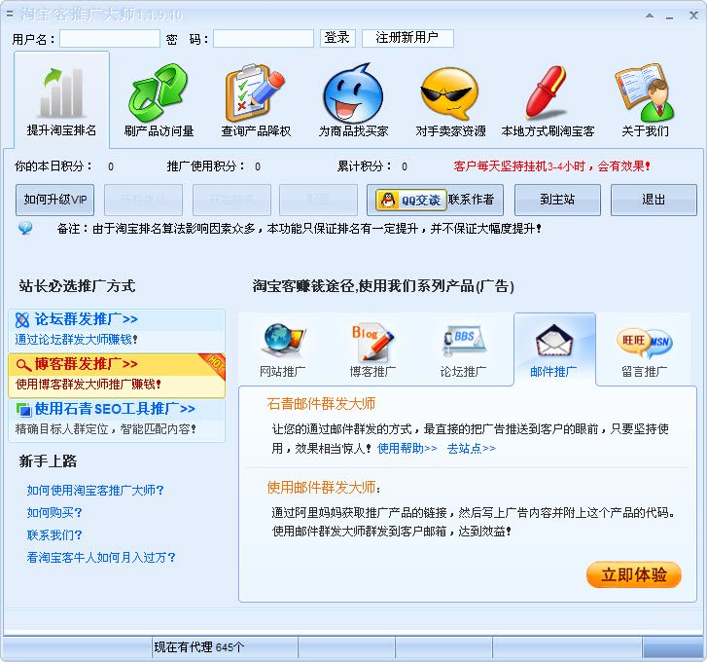The height and width of the screenshot is (662, 707).
Task: Click the red 客户每天坚持挂机3-4小时 notice
Action: click(552, 166)
